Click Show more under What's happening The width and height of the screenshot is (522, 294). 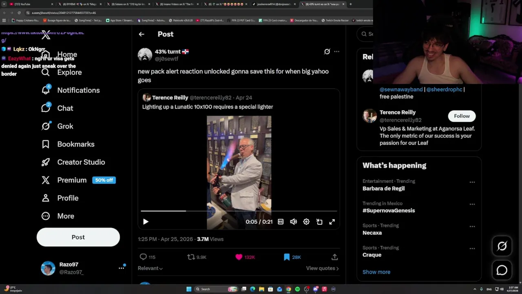376,272
